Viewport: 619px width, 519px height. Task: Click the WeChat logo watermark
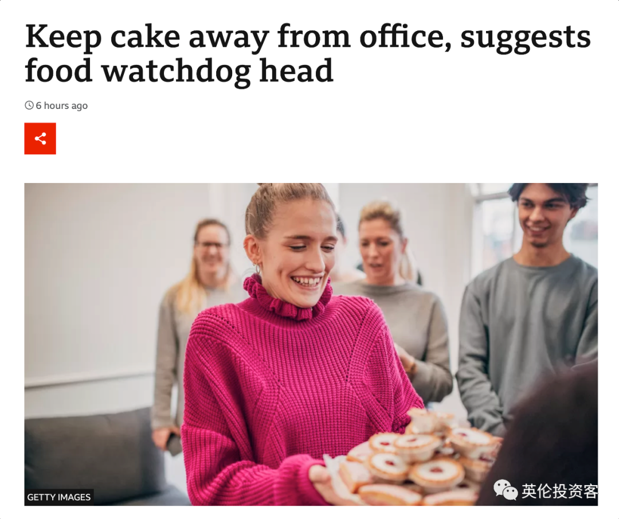506,490
